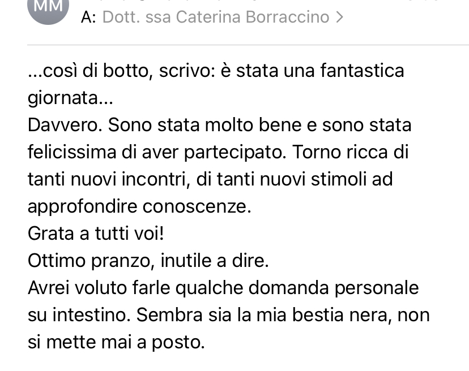The image size is (469, 371).
Task: Tap the word "partecipato" in message
Action: [x=233, y=153]
